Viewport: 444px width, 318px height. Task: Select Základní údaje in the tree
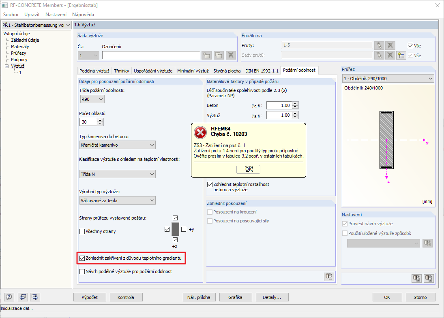tap(25, 40)
